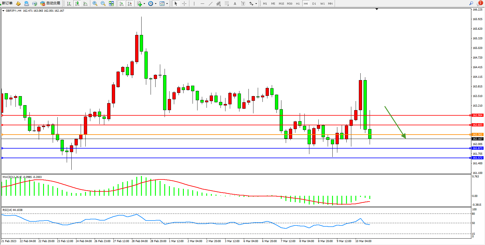Select the Crosshair cursor tool
The height and width of the screenshot is (245, 485).
[x=184, y=3]
